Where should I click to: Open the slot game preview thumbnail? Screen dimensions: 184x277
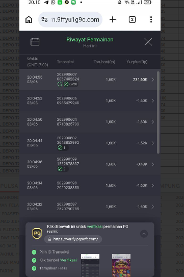121,265
